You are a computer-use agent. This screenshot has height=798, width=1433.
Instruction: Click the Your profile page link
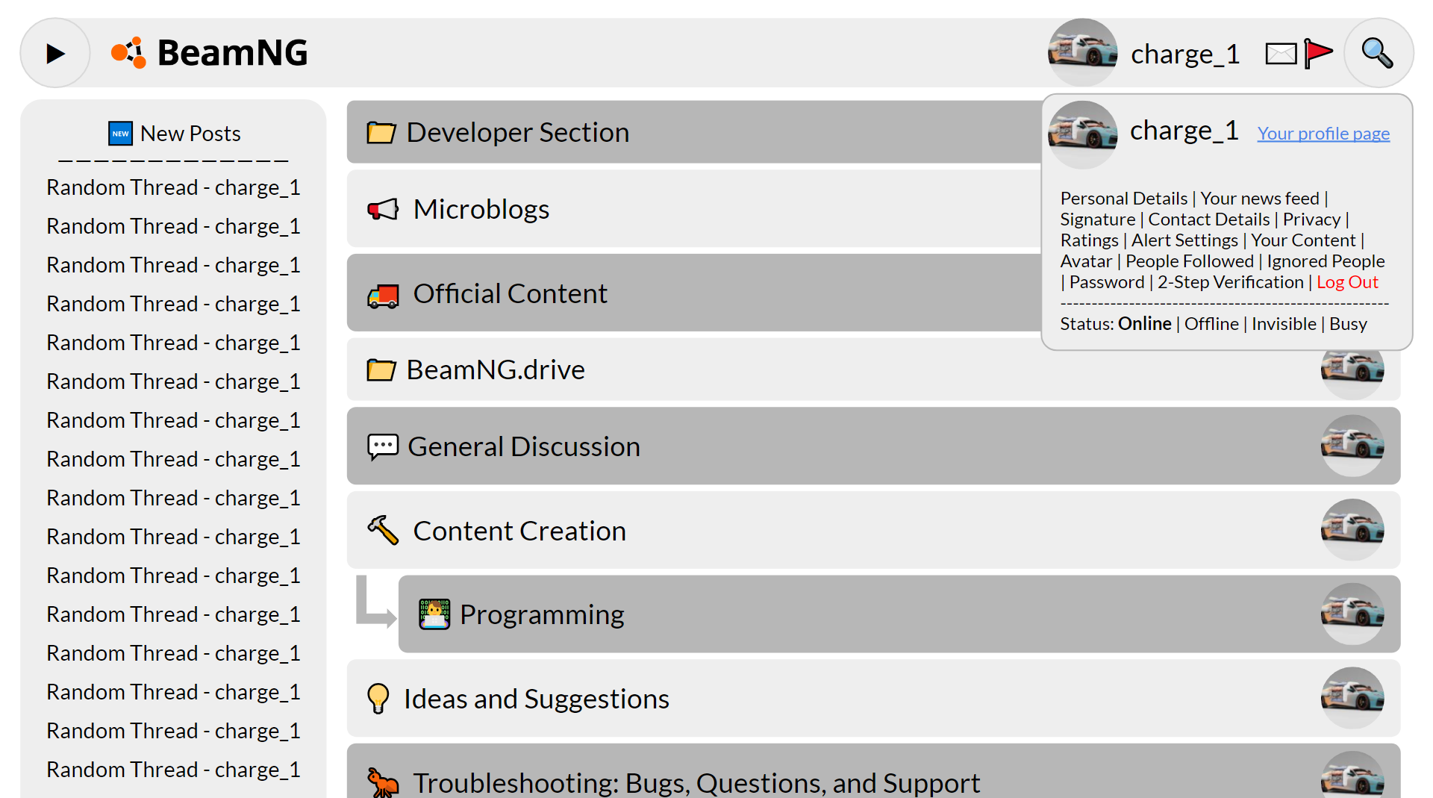point(1323,133)
